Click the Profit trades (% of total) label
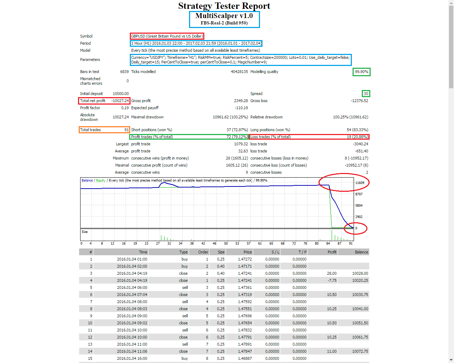Image resolution: width=454 pixels, height=363 pixels. coord(152,137)
